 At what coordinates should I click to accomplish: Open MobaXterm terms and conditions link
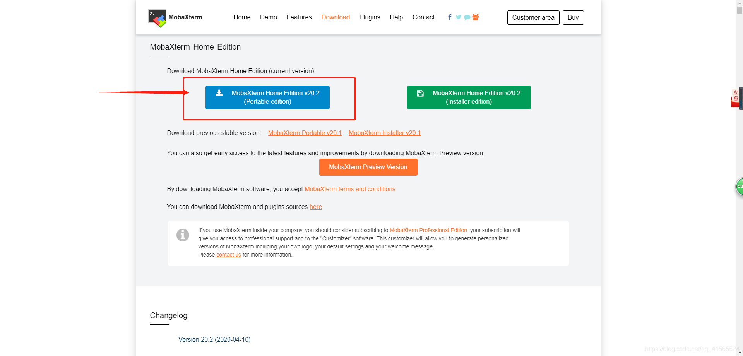click(350, 189)
